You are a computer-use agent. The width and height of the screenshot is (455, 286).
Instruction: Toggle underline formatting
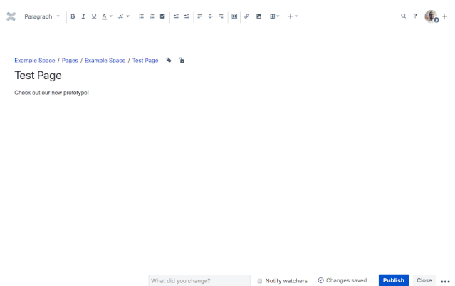click(x=94, y=16)
